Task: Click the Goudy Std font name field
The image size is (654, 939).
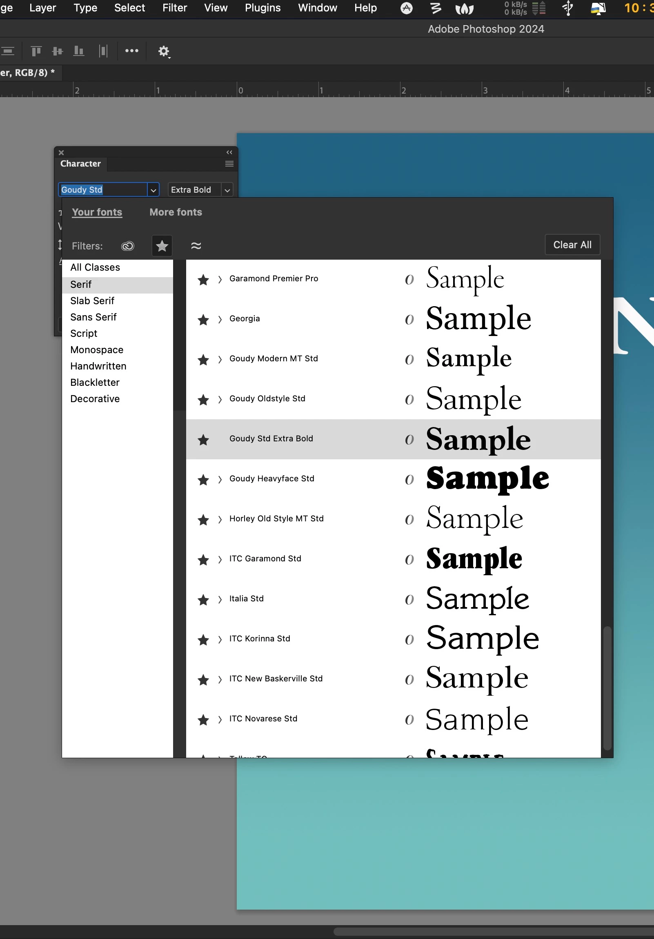Action: point(102,190)
